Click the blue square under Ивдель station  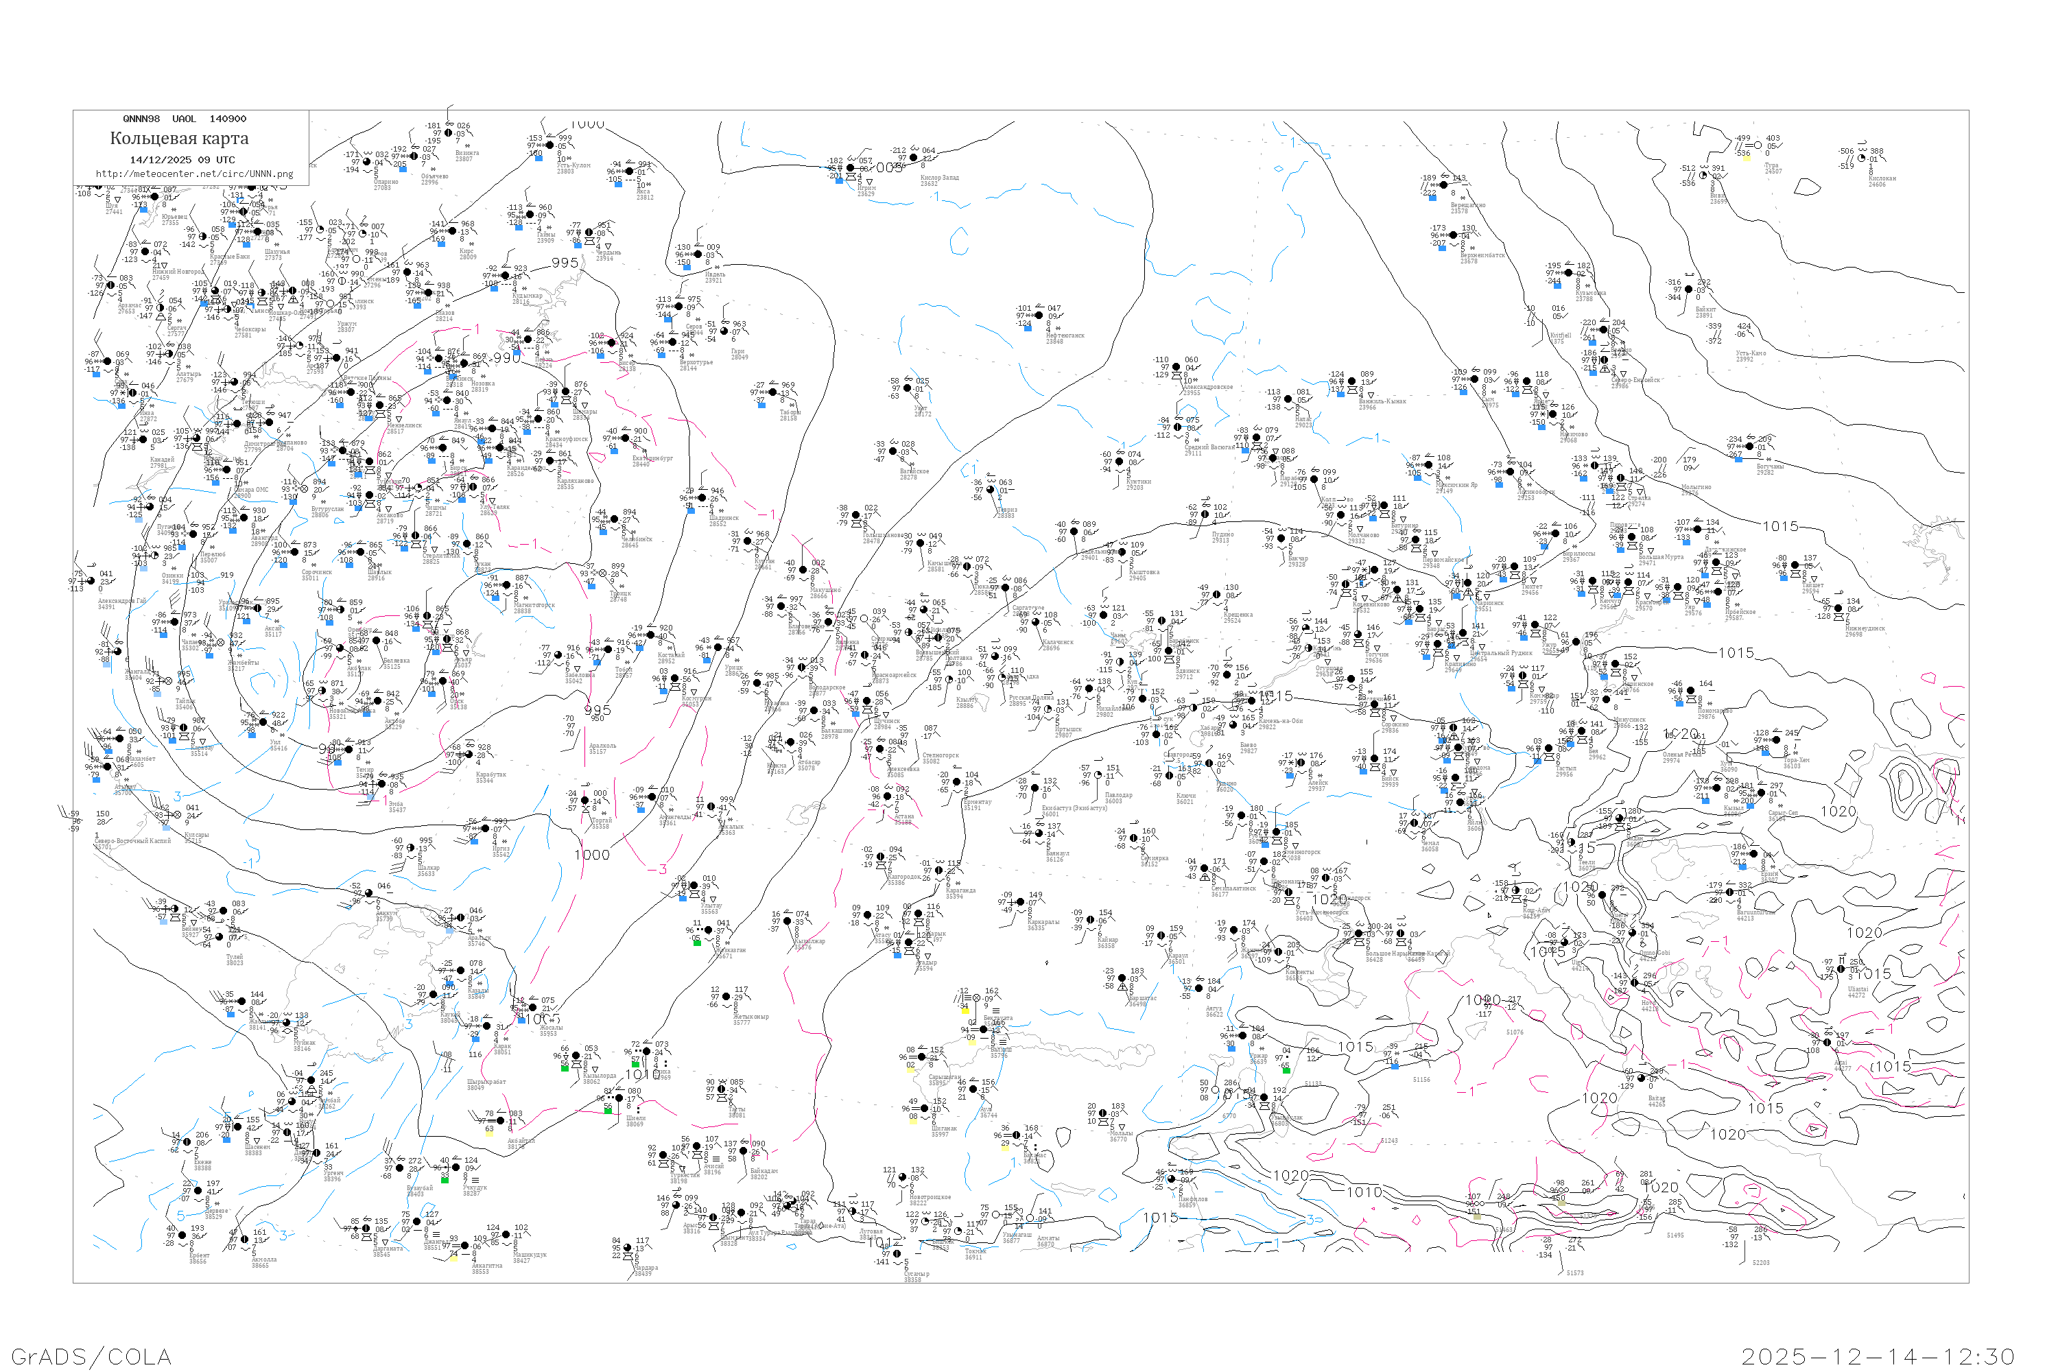(x=687, y=266)
